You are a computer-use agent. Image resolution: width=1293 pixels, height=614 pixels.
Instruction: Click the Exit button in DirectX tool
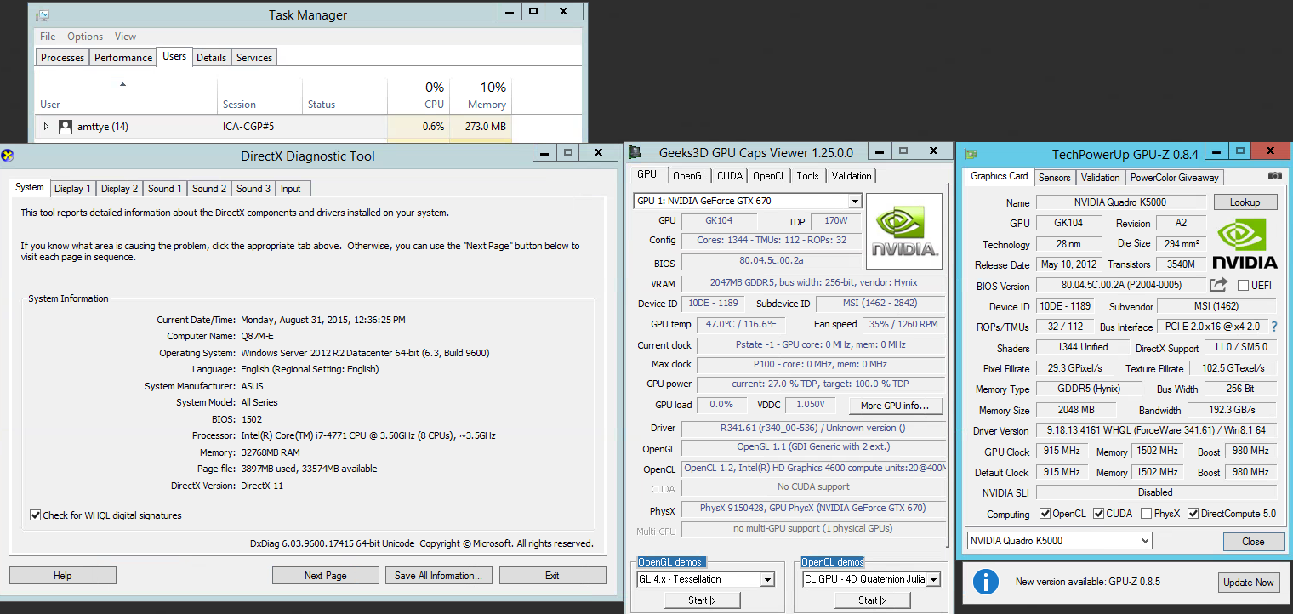552,576
